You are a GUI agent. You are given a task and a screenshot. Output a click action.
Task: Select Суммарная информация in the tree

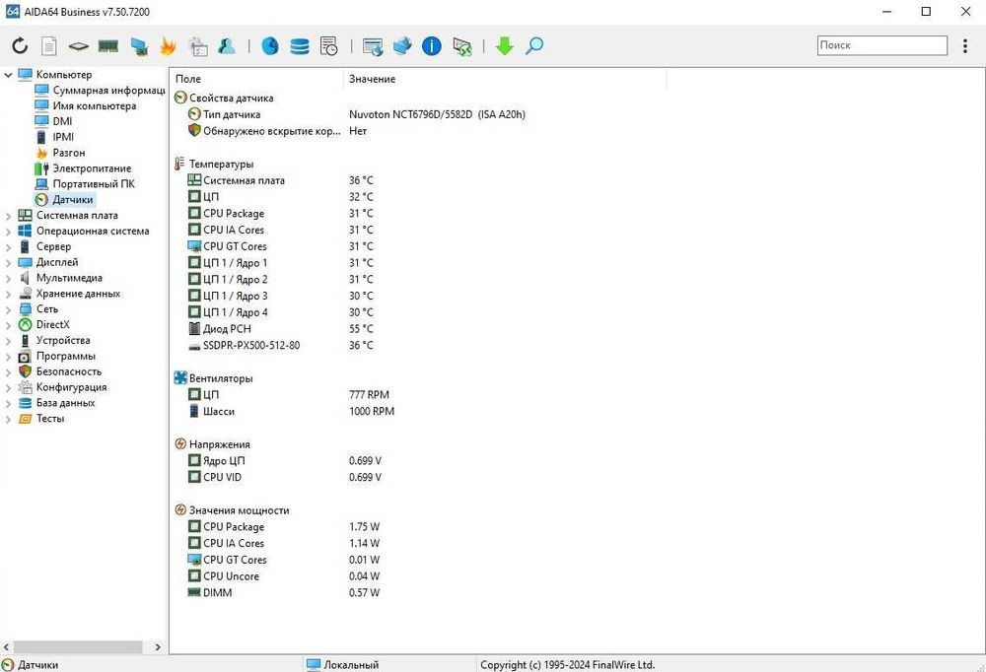(x=108, y=90)
